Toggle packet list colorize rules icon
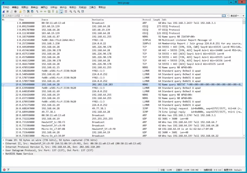Screen dimensions: 247x173 (x=66, y=11)
